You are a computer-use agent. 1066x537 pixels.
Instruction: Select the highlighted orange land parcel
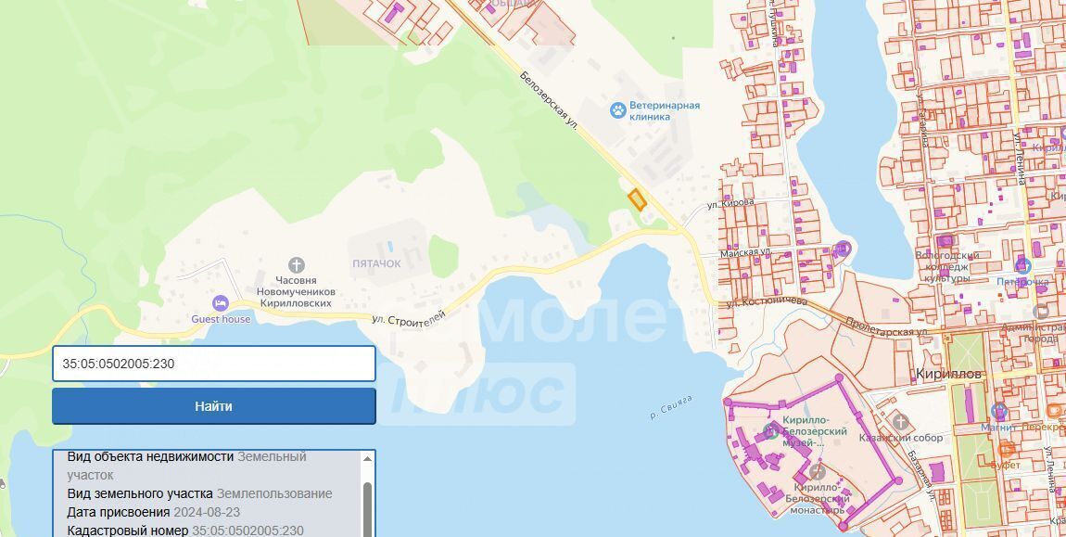pos(637,199)
